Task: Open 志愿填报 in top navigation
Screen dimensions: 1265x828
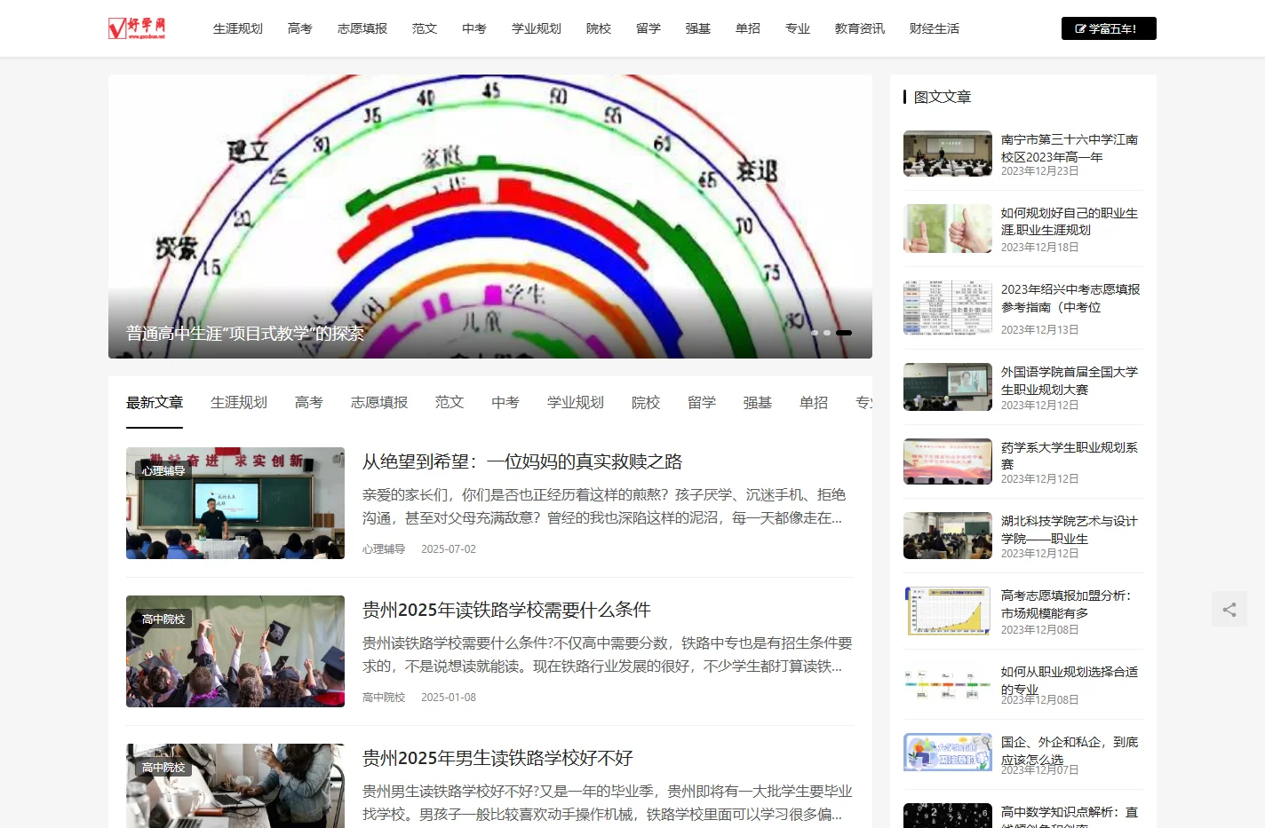Action: [x=362, y=28]
